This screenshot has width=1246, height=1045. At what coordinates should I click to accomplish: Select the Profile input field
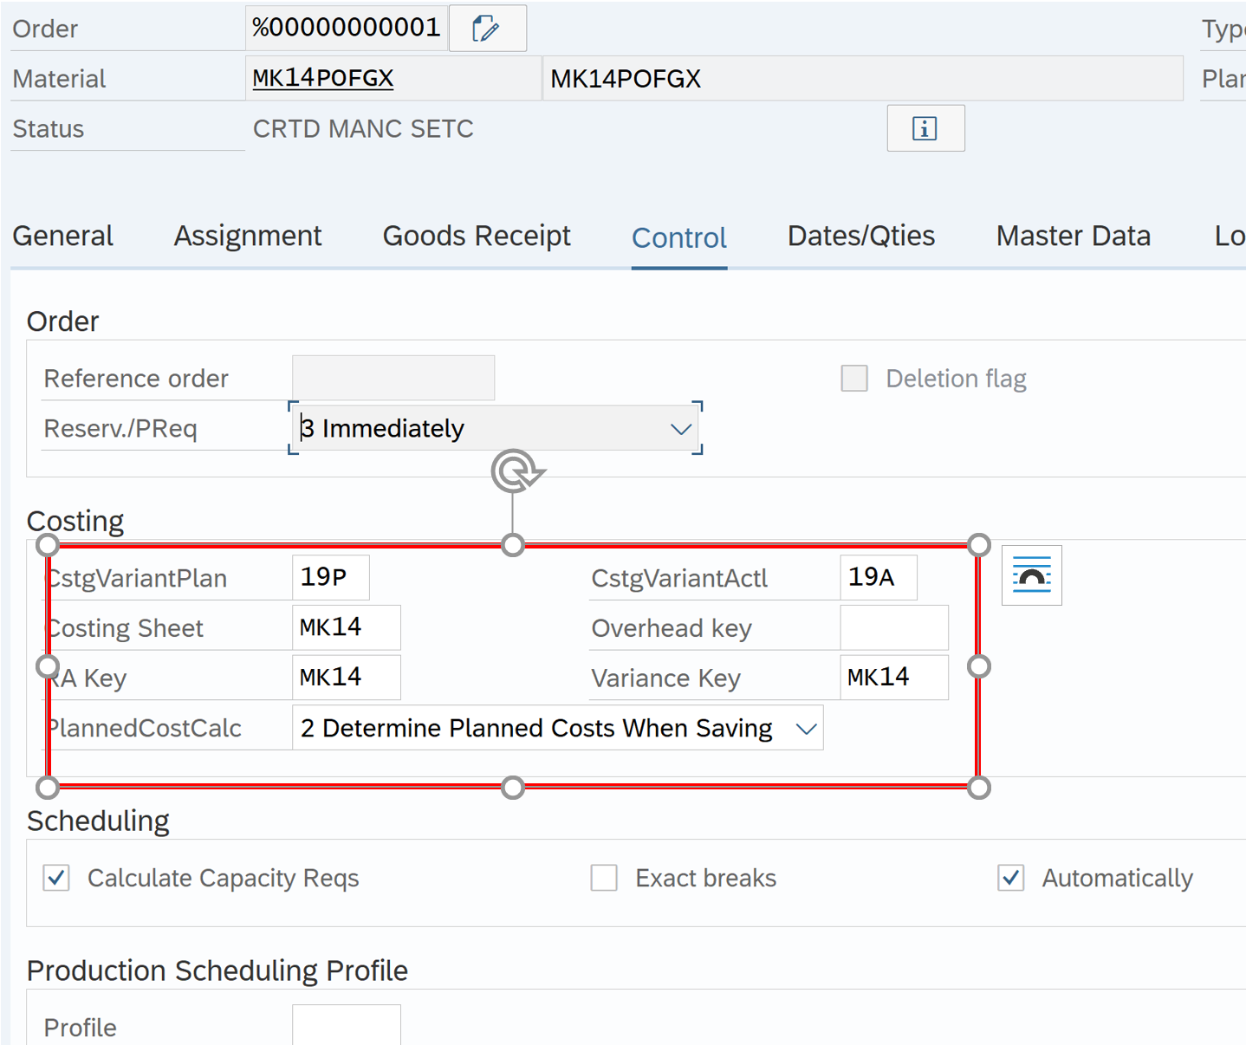(x=346, y=1026)
